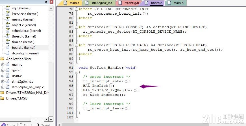
Task: Collapse the #ifdef block at line 78
Action: (77, 9)
